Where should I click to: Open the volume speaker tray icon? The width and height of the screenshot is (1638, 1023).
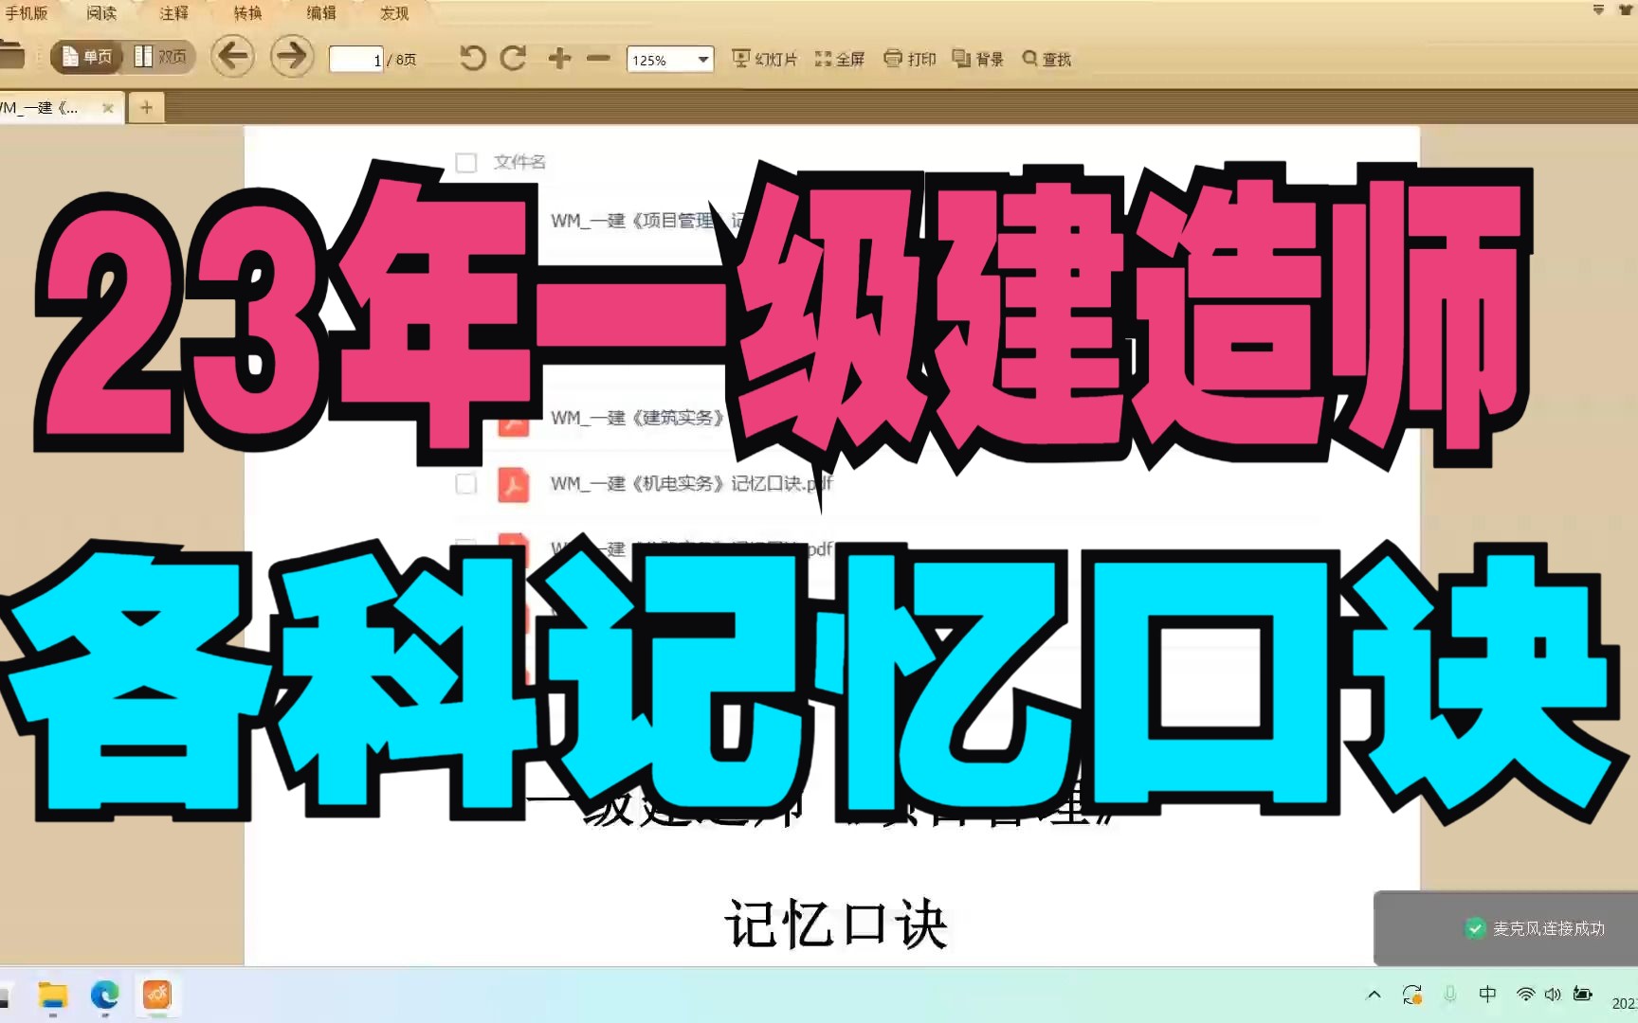click(x=1553, y=995)
